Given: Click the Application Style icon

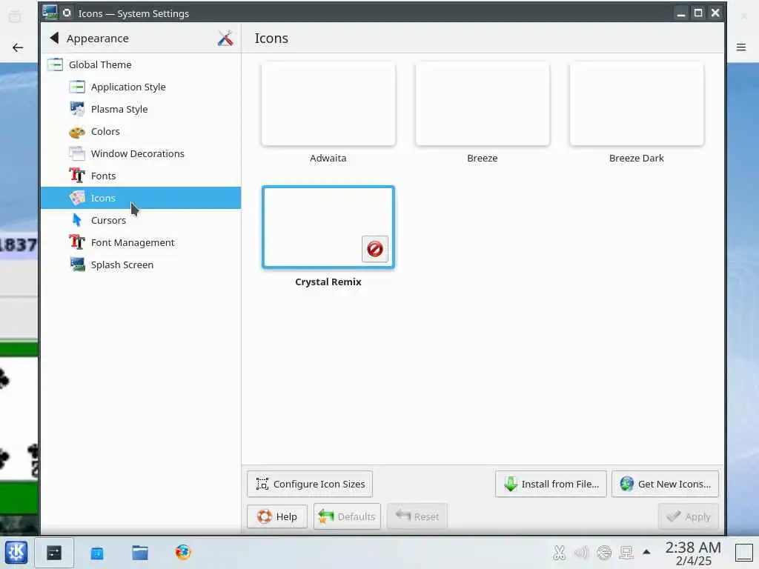Looking at the screenshot, I should [77, 87].
